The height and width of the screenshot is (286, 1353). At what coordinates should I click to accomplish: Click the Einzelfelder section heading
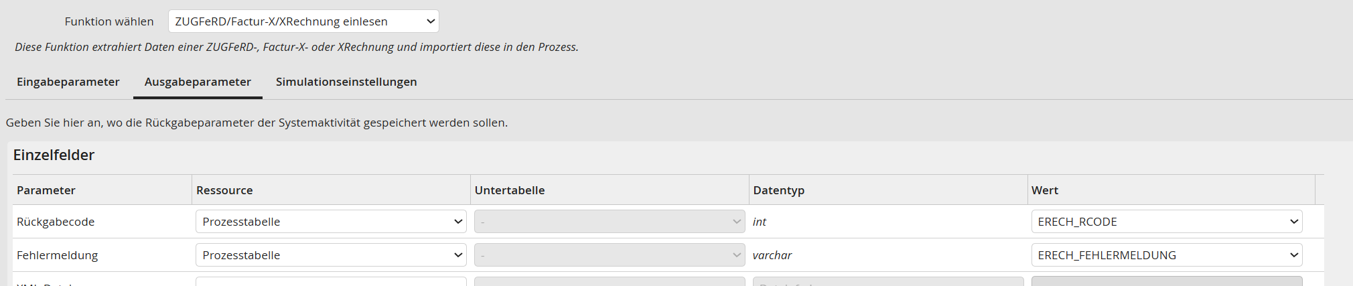[54, 155]
